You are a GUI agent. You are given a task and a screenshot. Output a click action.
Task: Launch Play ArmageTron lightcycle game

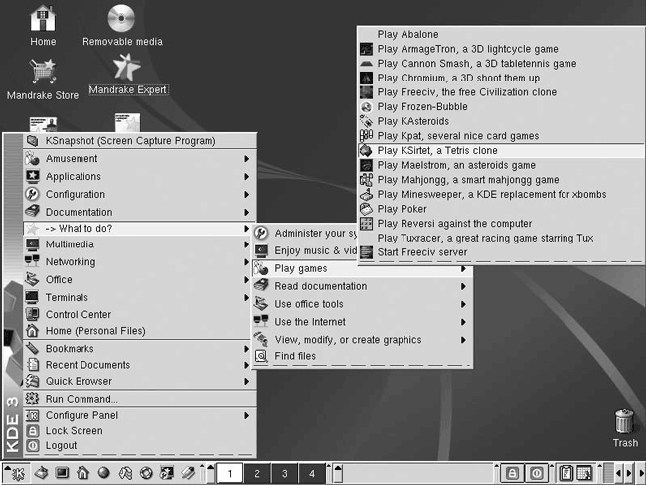pyautogui.click(x=501, y=49)
